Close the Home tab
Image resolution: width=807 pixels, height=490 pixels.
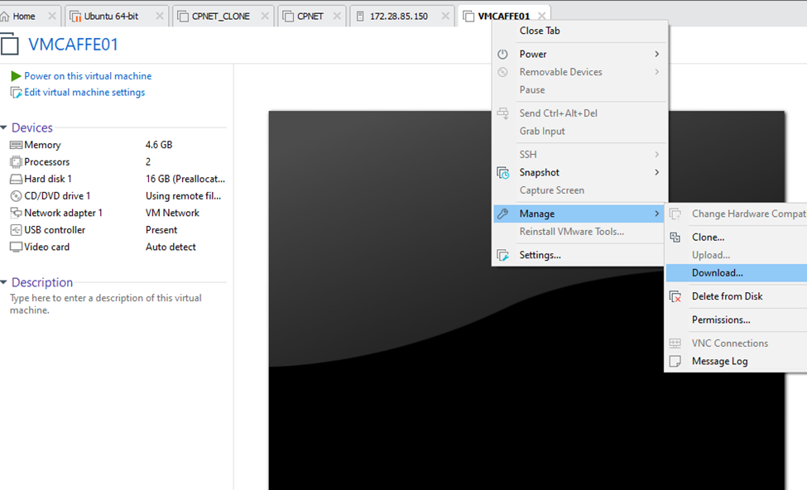coord(51,17)
